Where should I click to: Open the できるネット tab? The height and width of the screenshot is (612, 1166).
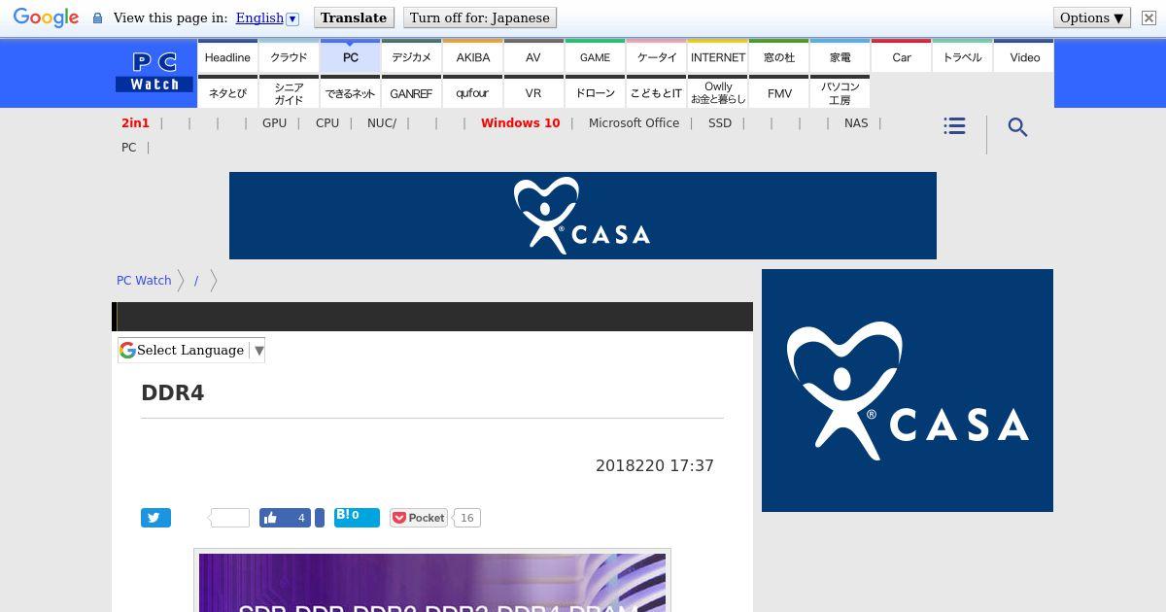coord(350,93)
